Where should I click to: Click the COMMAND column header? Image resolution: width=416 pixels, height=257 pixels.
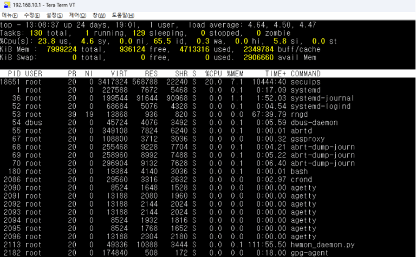[305, 73]
